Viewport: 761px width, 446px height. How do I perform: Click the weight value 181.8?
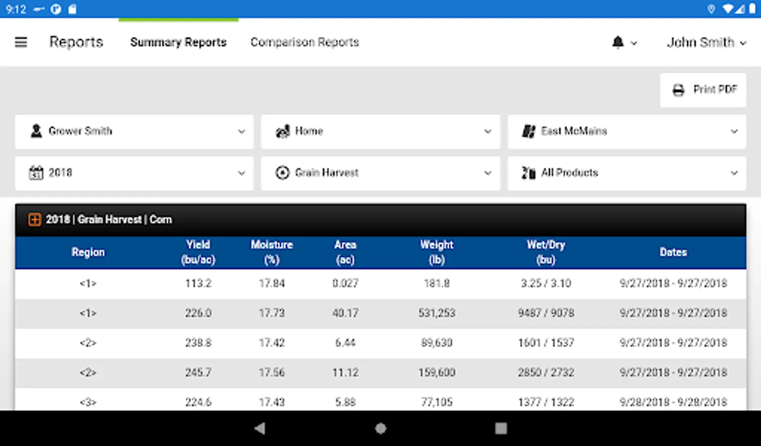(437, 283)
